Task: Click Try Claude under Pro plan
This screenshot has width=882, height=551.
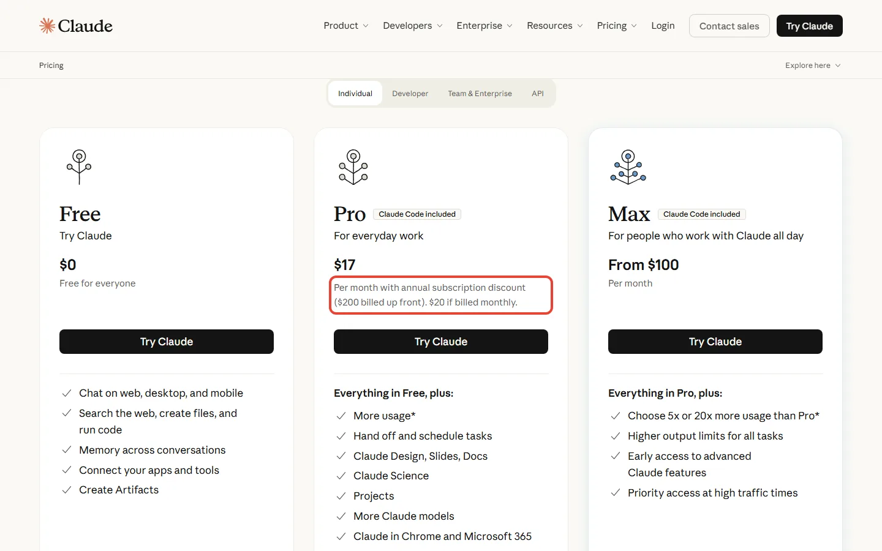Action: point(441,342)
